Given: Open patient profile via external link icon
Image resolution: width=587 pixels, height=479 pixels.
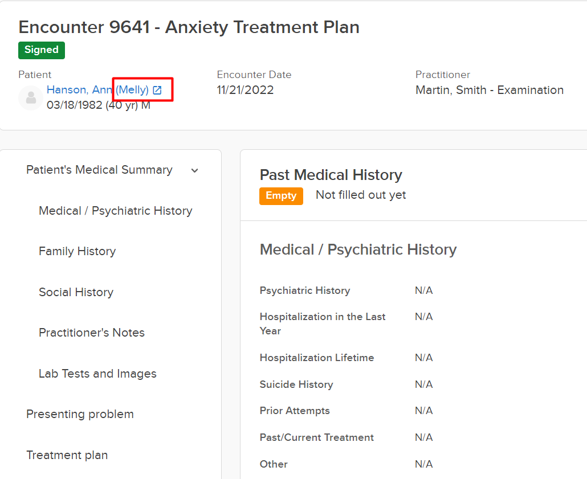Looking at the screenshot, I should click(x=157, y=90).
